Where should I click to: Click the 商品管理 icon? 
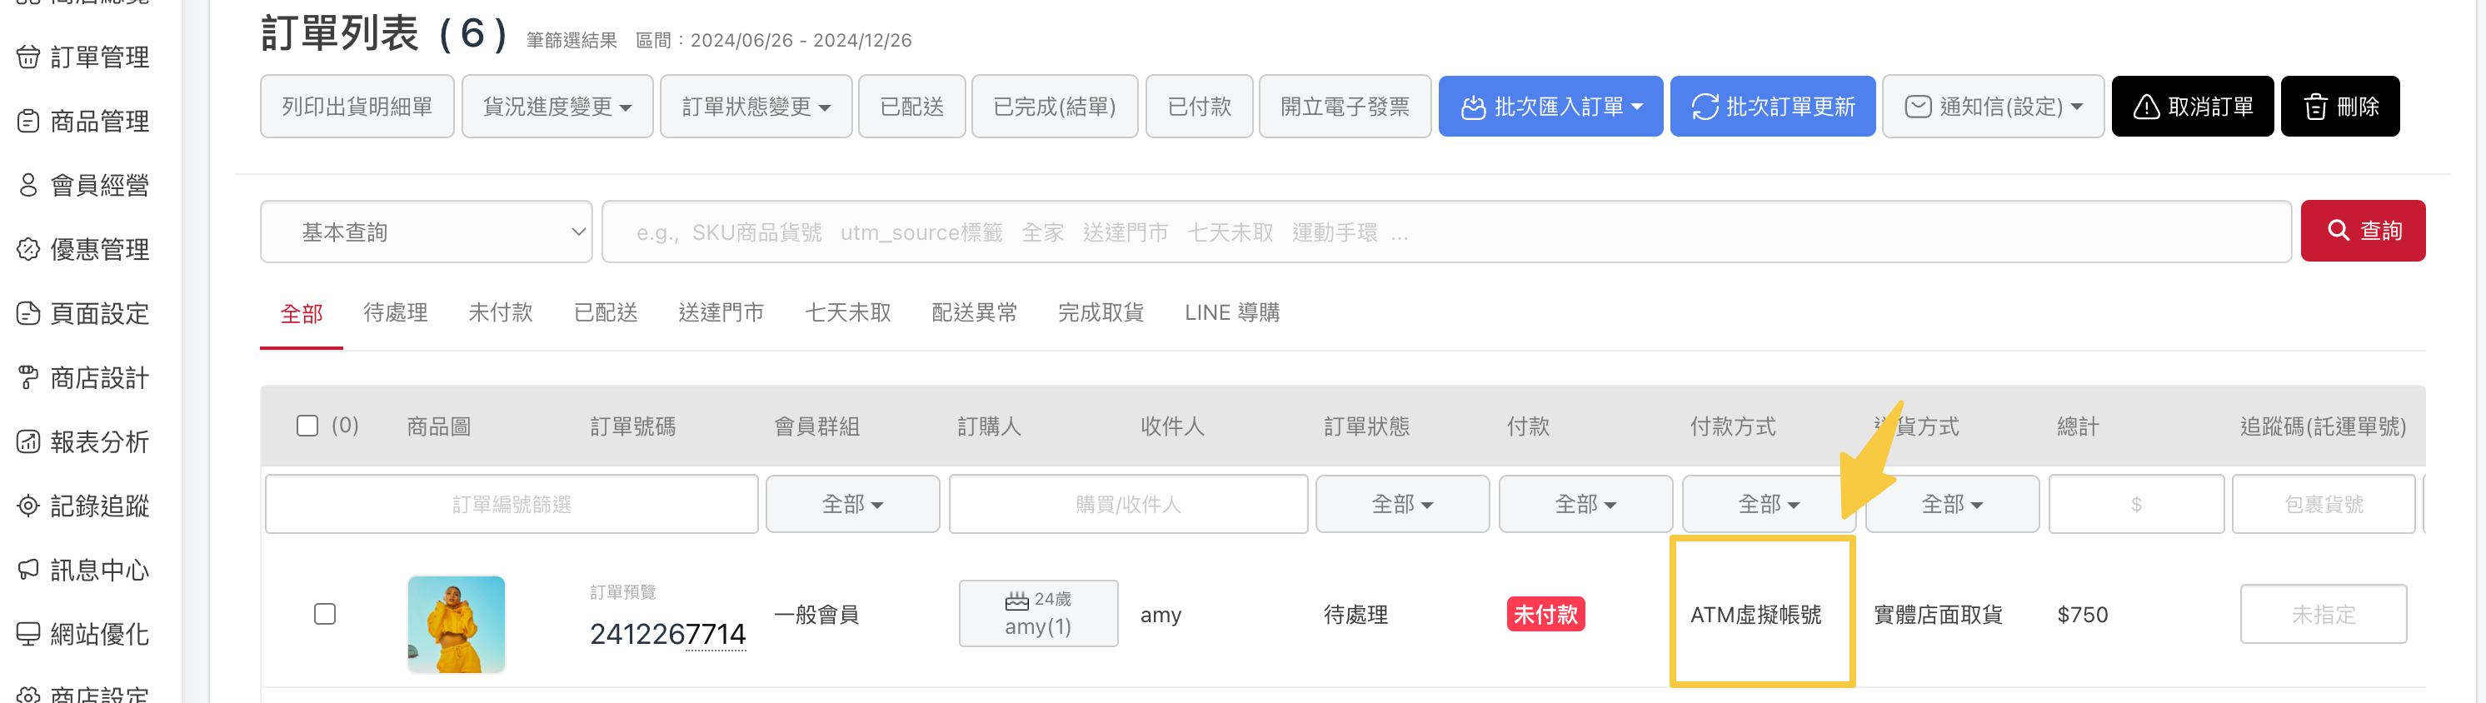28,122
